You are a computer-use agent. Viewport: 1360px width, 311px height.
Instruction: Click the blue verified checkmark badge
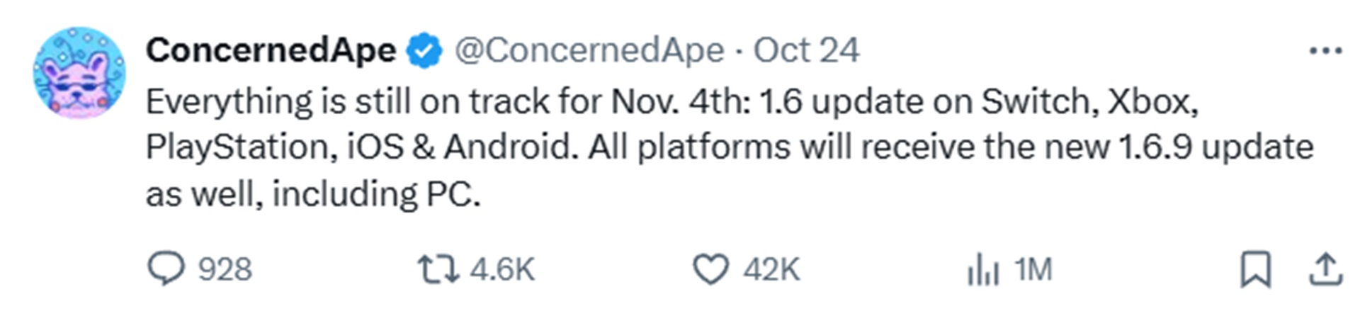[x=424, y=51]
